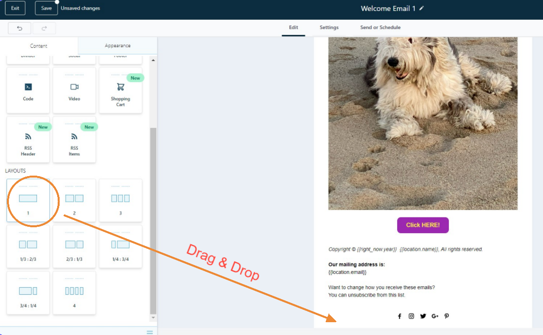Open the Settings tab
Screen dimensions: 543x335
click(x=329, y=28)
